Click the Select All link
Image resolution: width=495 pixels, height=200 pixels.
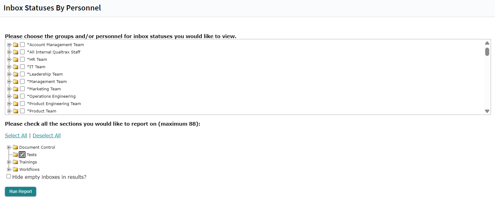pyautogui.click(x=16, y=135)
